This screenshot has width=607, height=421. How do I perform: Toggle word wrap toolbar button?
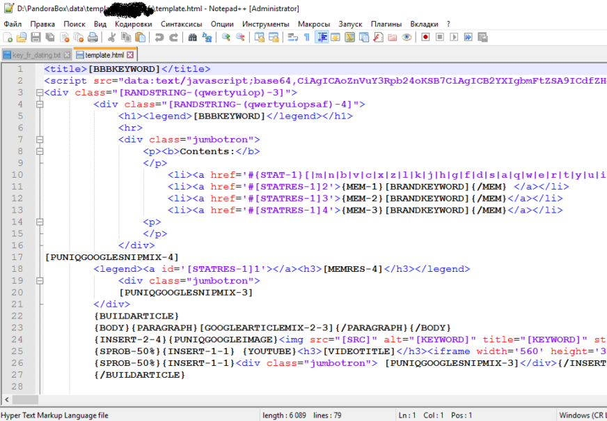(x=293, y=37)
